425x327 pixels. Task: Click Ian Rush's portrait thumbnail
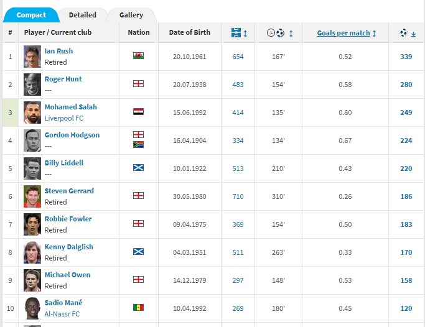point(32,57)
